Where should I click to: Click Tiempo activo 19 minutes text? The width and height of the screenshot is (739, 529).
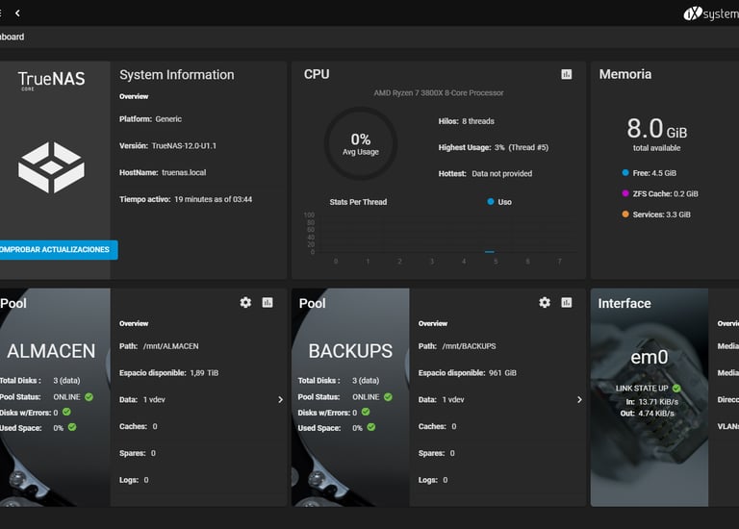[186, 199]
